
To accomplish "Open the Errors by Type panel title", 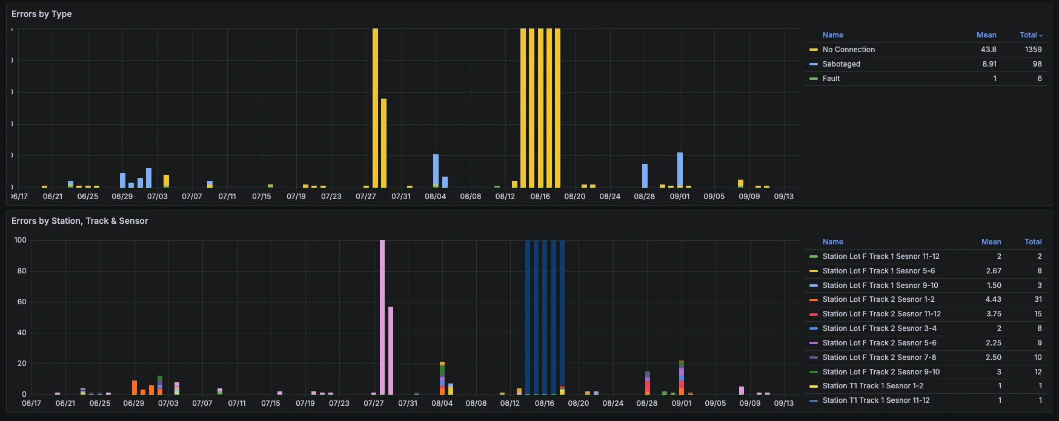I will 42,14.
